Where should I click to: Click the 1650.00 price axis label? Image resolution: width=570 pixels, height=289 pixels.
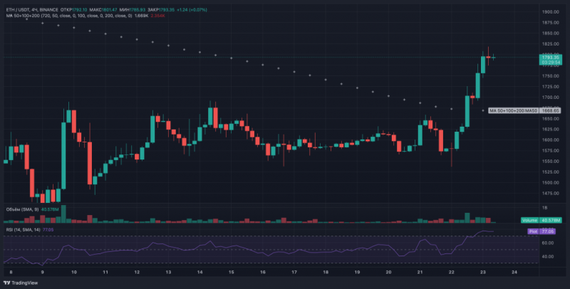pos(550,119)
